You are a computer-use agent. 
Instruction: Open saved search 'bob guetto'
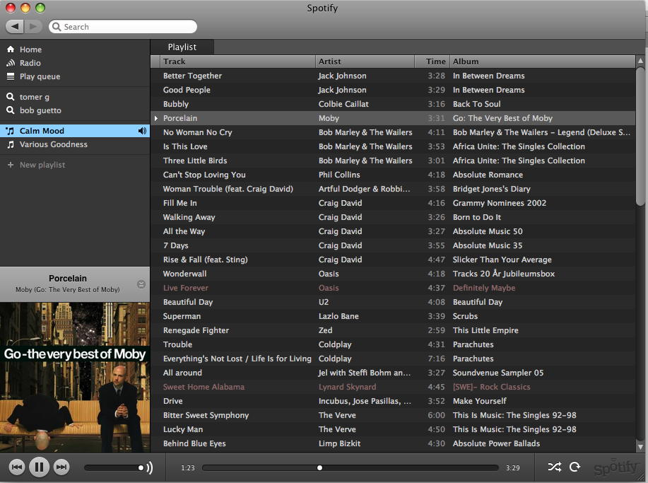point(40,110)
